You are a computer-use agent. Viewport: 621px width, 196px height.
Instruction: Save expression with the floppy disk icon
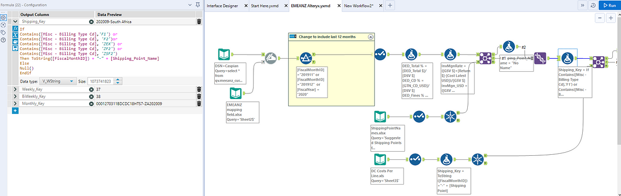(x=15, y=48)
